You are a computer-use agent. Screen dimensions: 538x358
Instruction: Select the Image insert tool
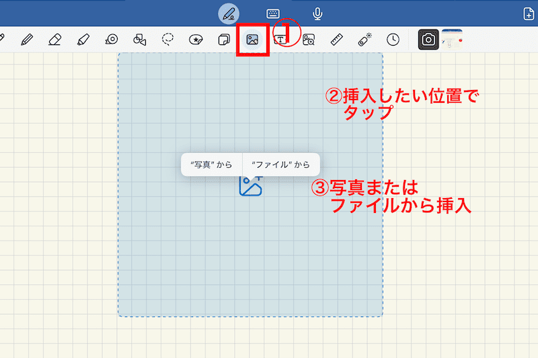pos(252,40)
